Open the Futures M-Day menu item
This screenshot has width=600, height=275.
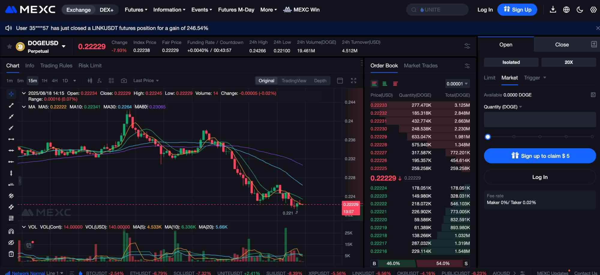click(x=236, y=10)
